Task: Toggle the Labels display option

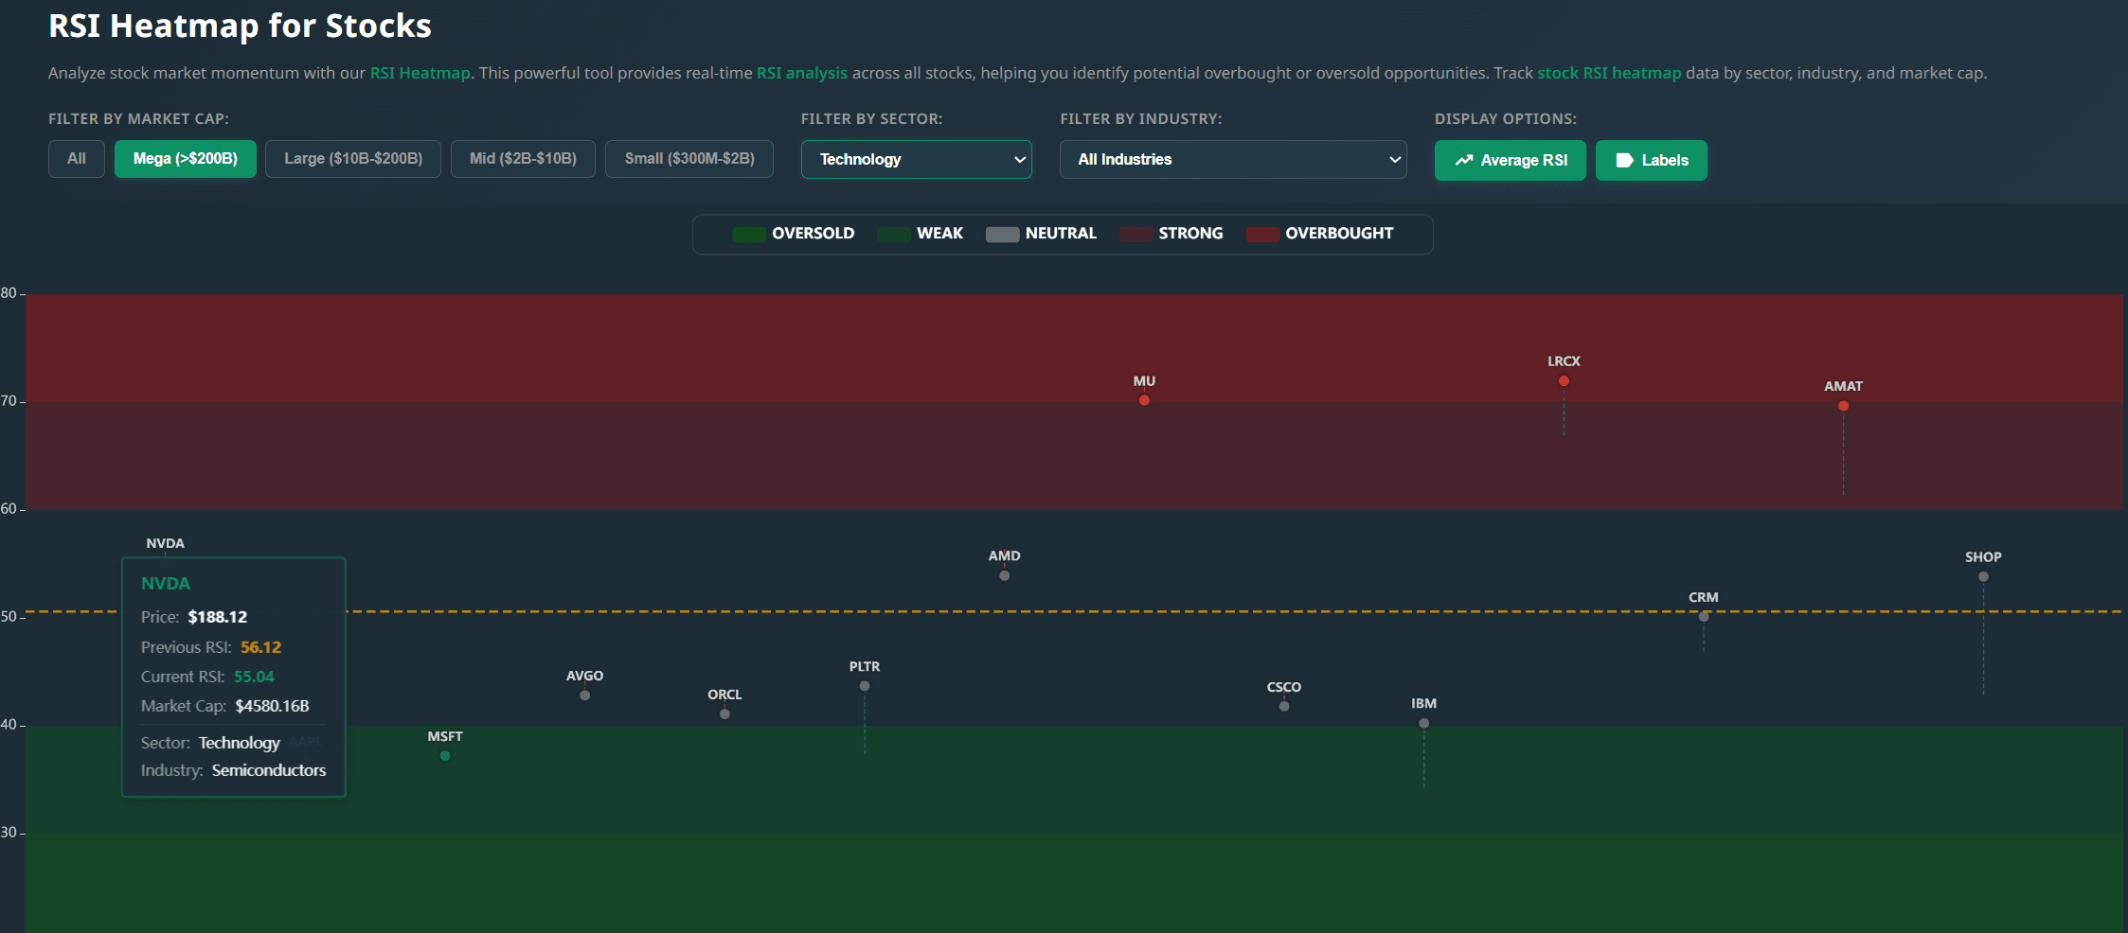Action: (x=1651, y=160)
